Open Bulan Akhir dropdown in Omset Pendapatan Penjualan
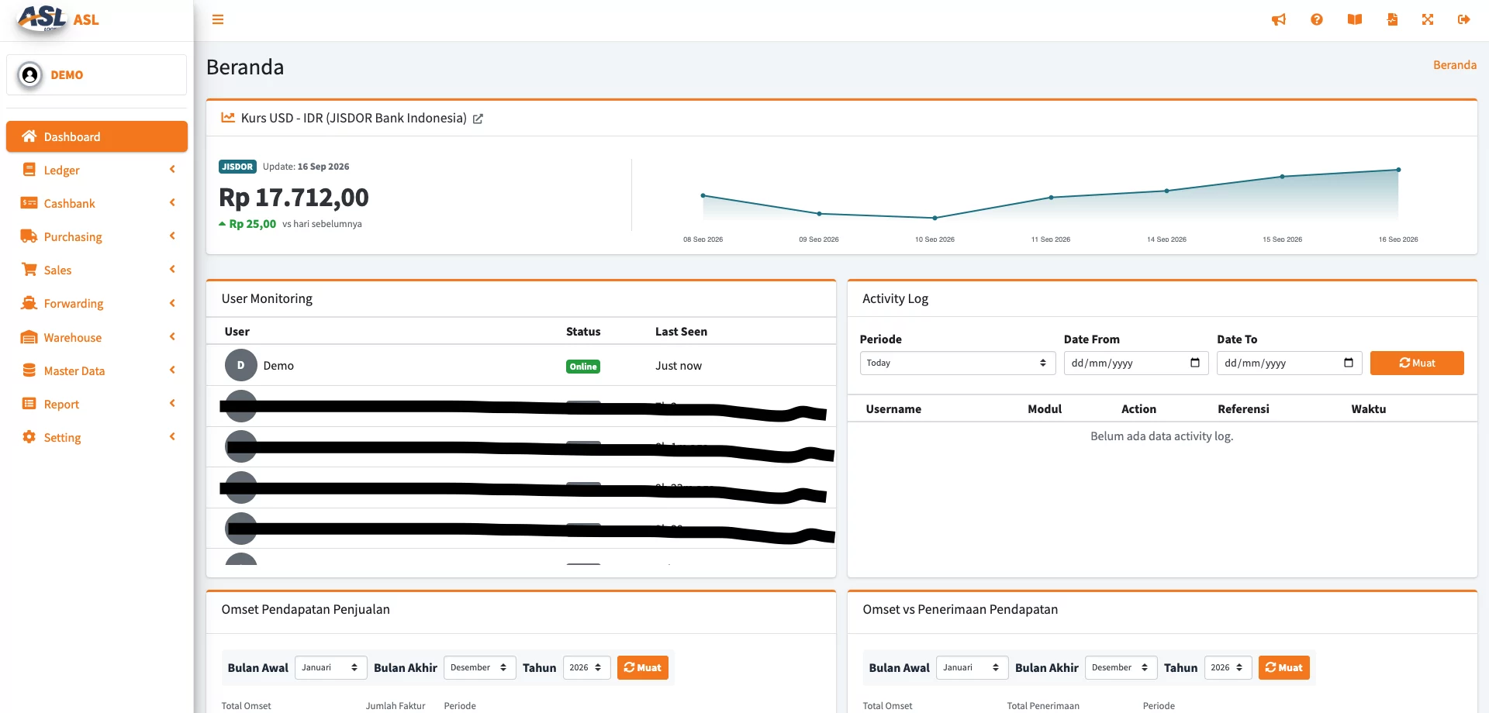The width and height of the screenshot is (1489, 713). tap(480, 667)
